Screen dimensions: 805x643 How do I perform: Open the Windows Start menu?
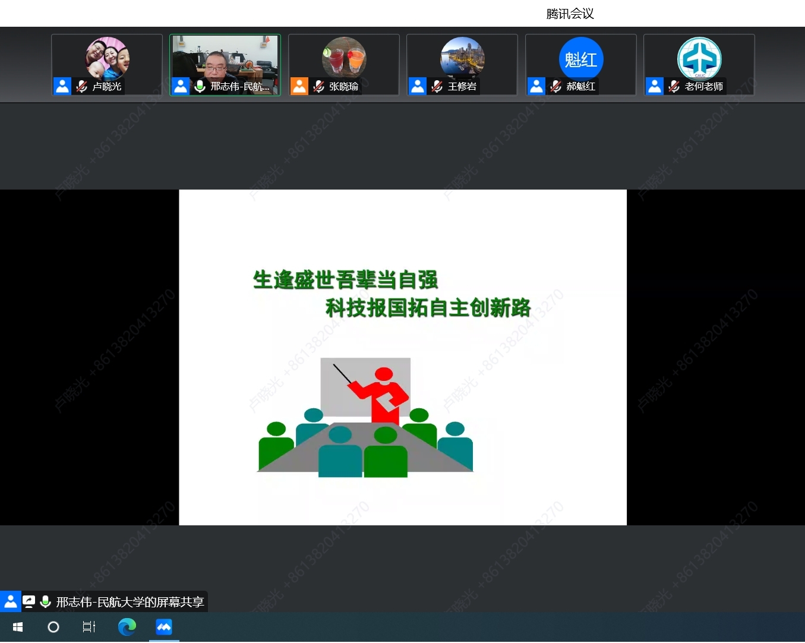coord(18,627)
